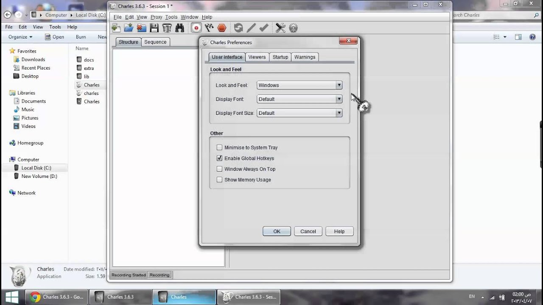Viewport: 543px width, 305px height.
Task: Open Recent Places in Explorer sidebar
Action: point(36,68)
